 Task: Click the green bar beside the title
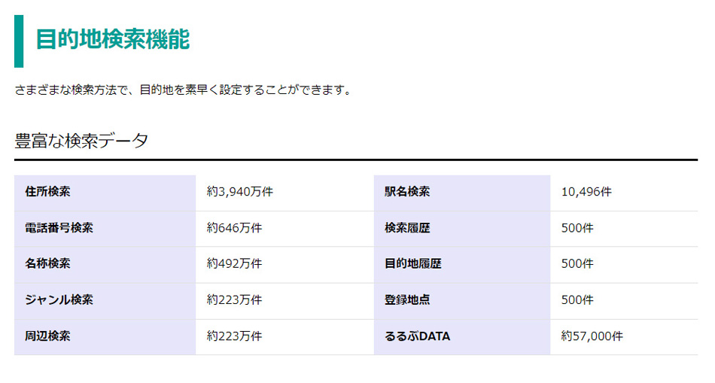tap(19, 41)
